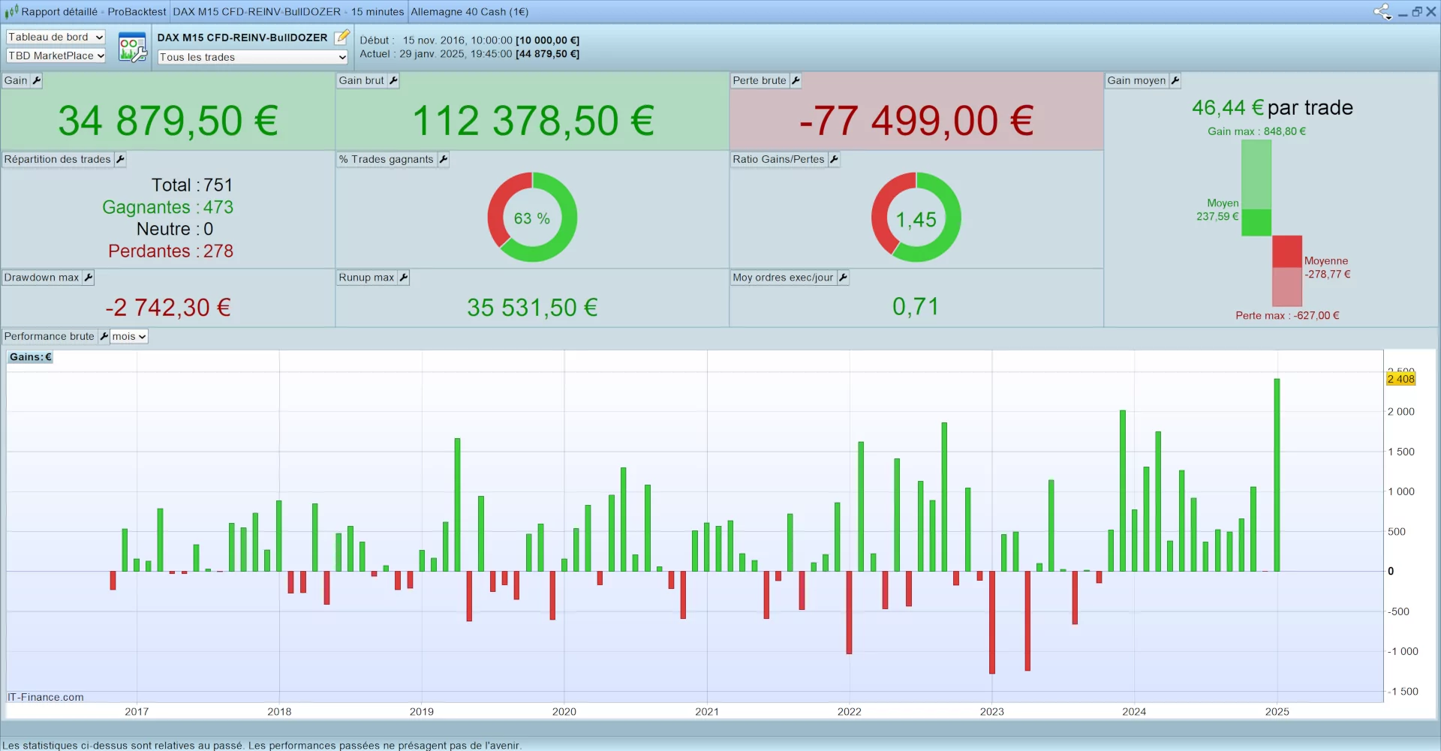
Task: Click the pencil edit icon beside strategy name
Action: point(342,37)
